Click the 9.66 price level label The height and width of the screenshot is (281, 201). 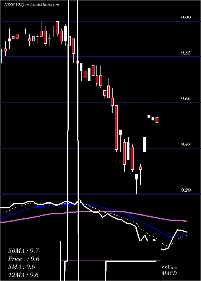(x=186, y=99)
